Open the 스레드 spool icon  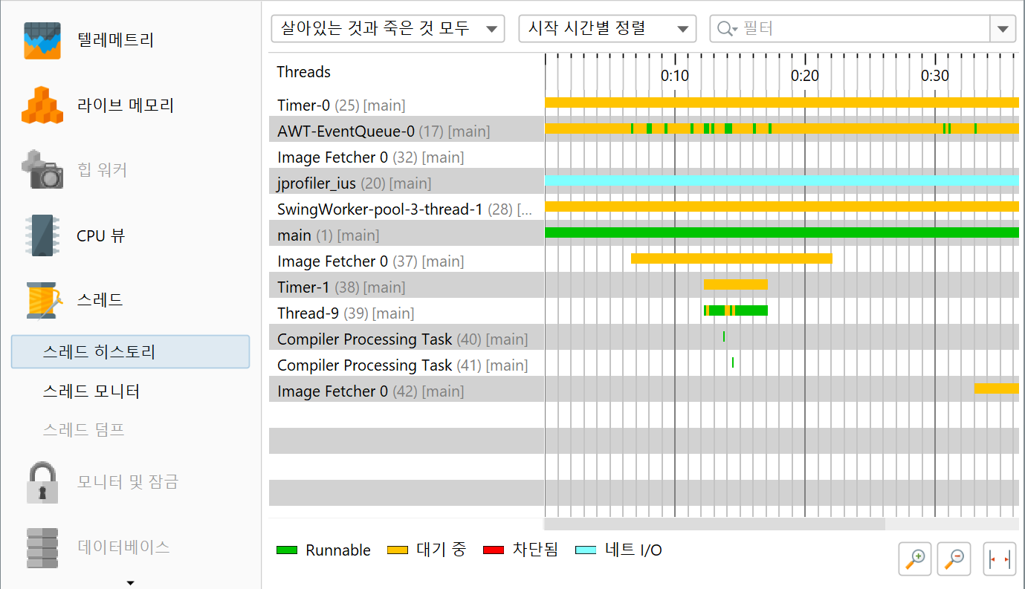click(43, 301)
